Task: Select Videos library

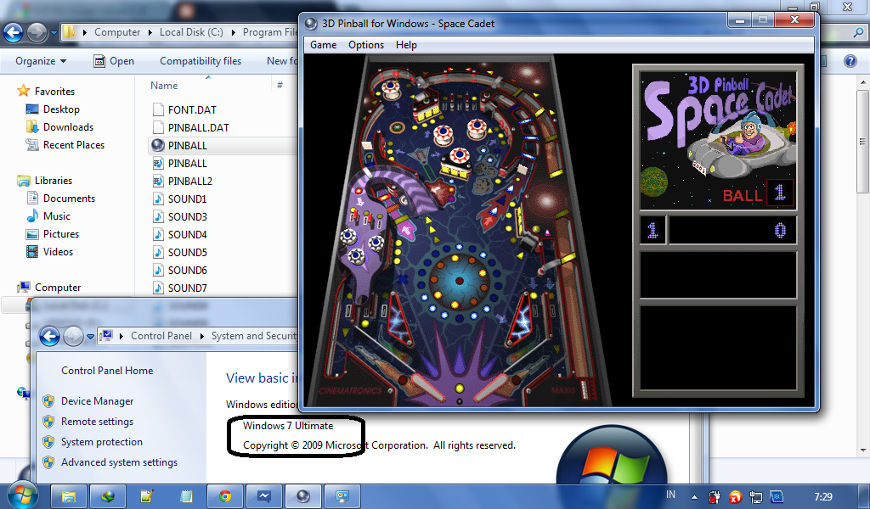Action: click(58, 251)
